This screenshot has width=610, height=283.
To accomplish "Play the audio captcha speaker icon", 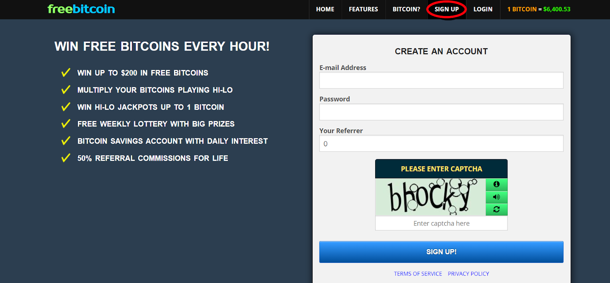I will click(496, 197).
